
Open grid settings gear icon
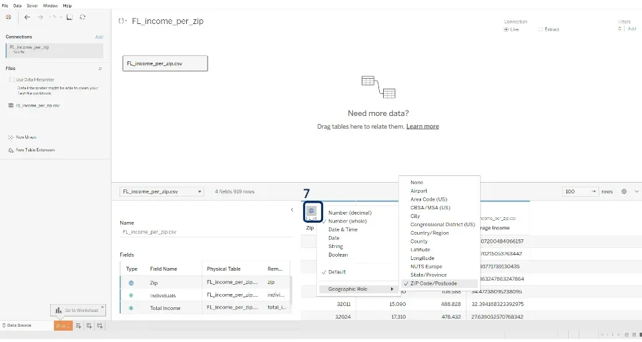(624, 191)
